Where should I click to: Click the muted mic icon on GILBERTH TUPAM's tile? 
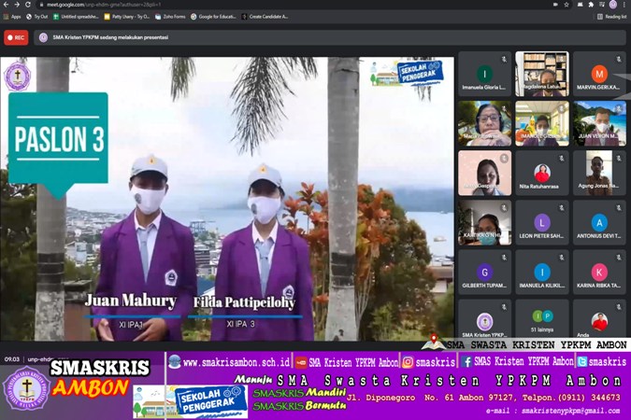504,258
